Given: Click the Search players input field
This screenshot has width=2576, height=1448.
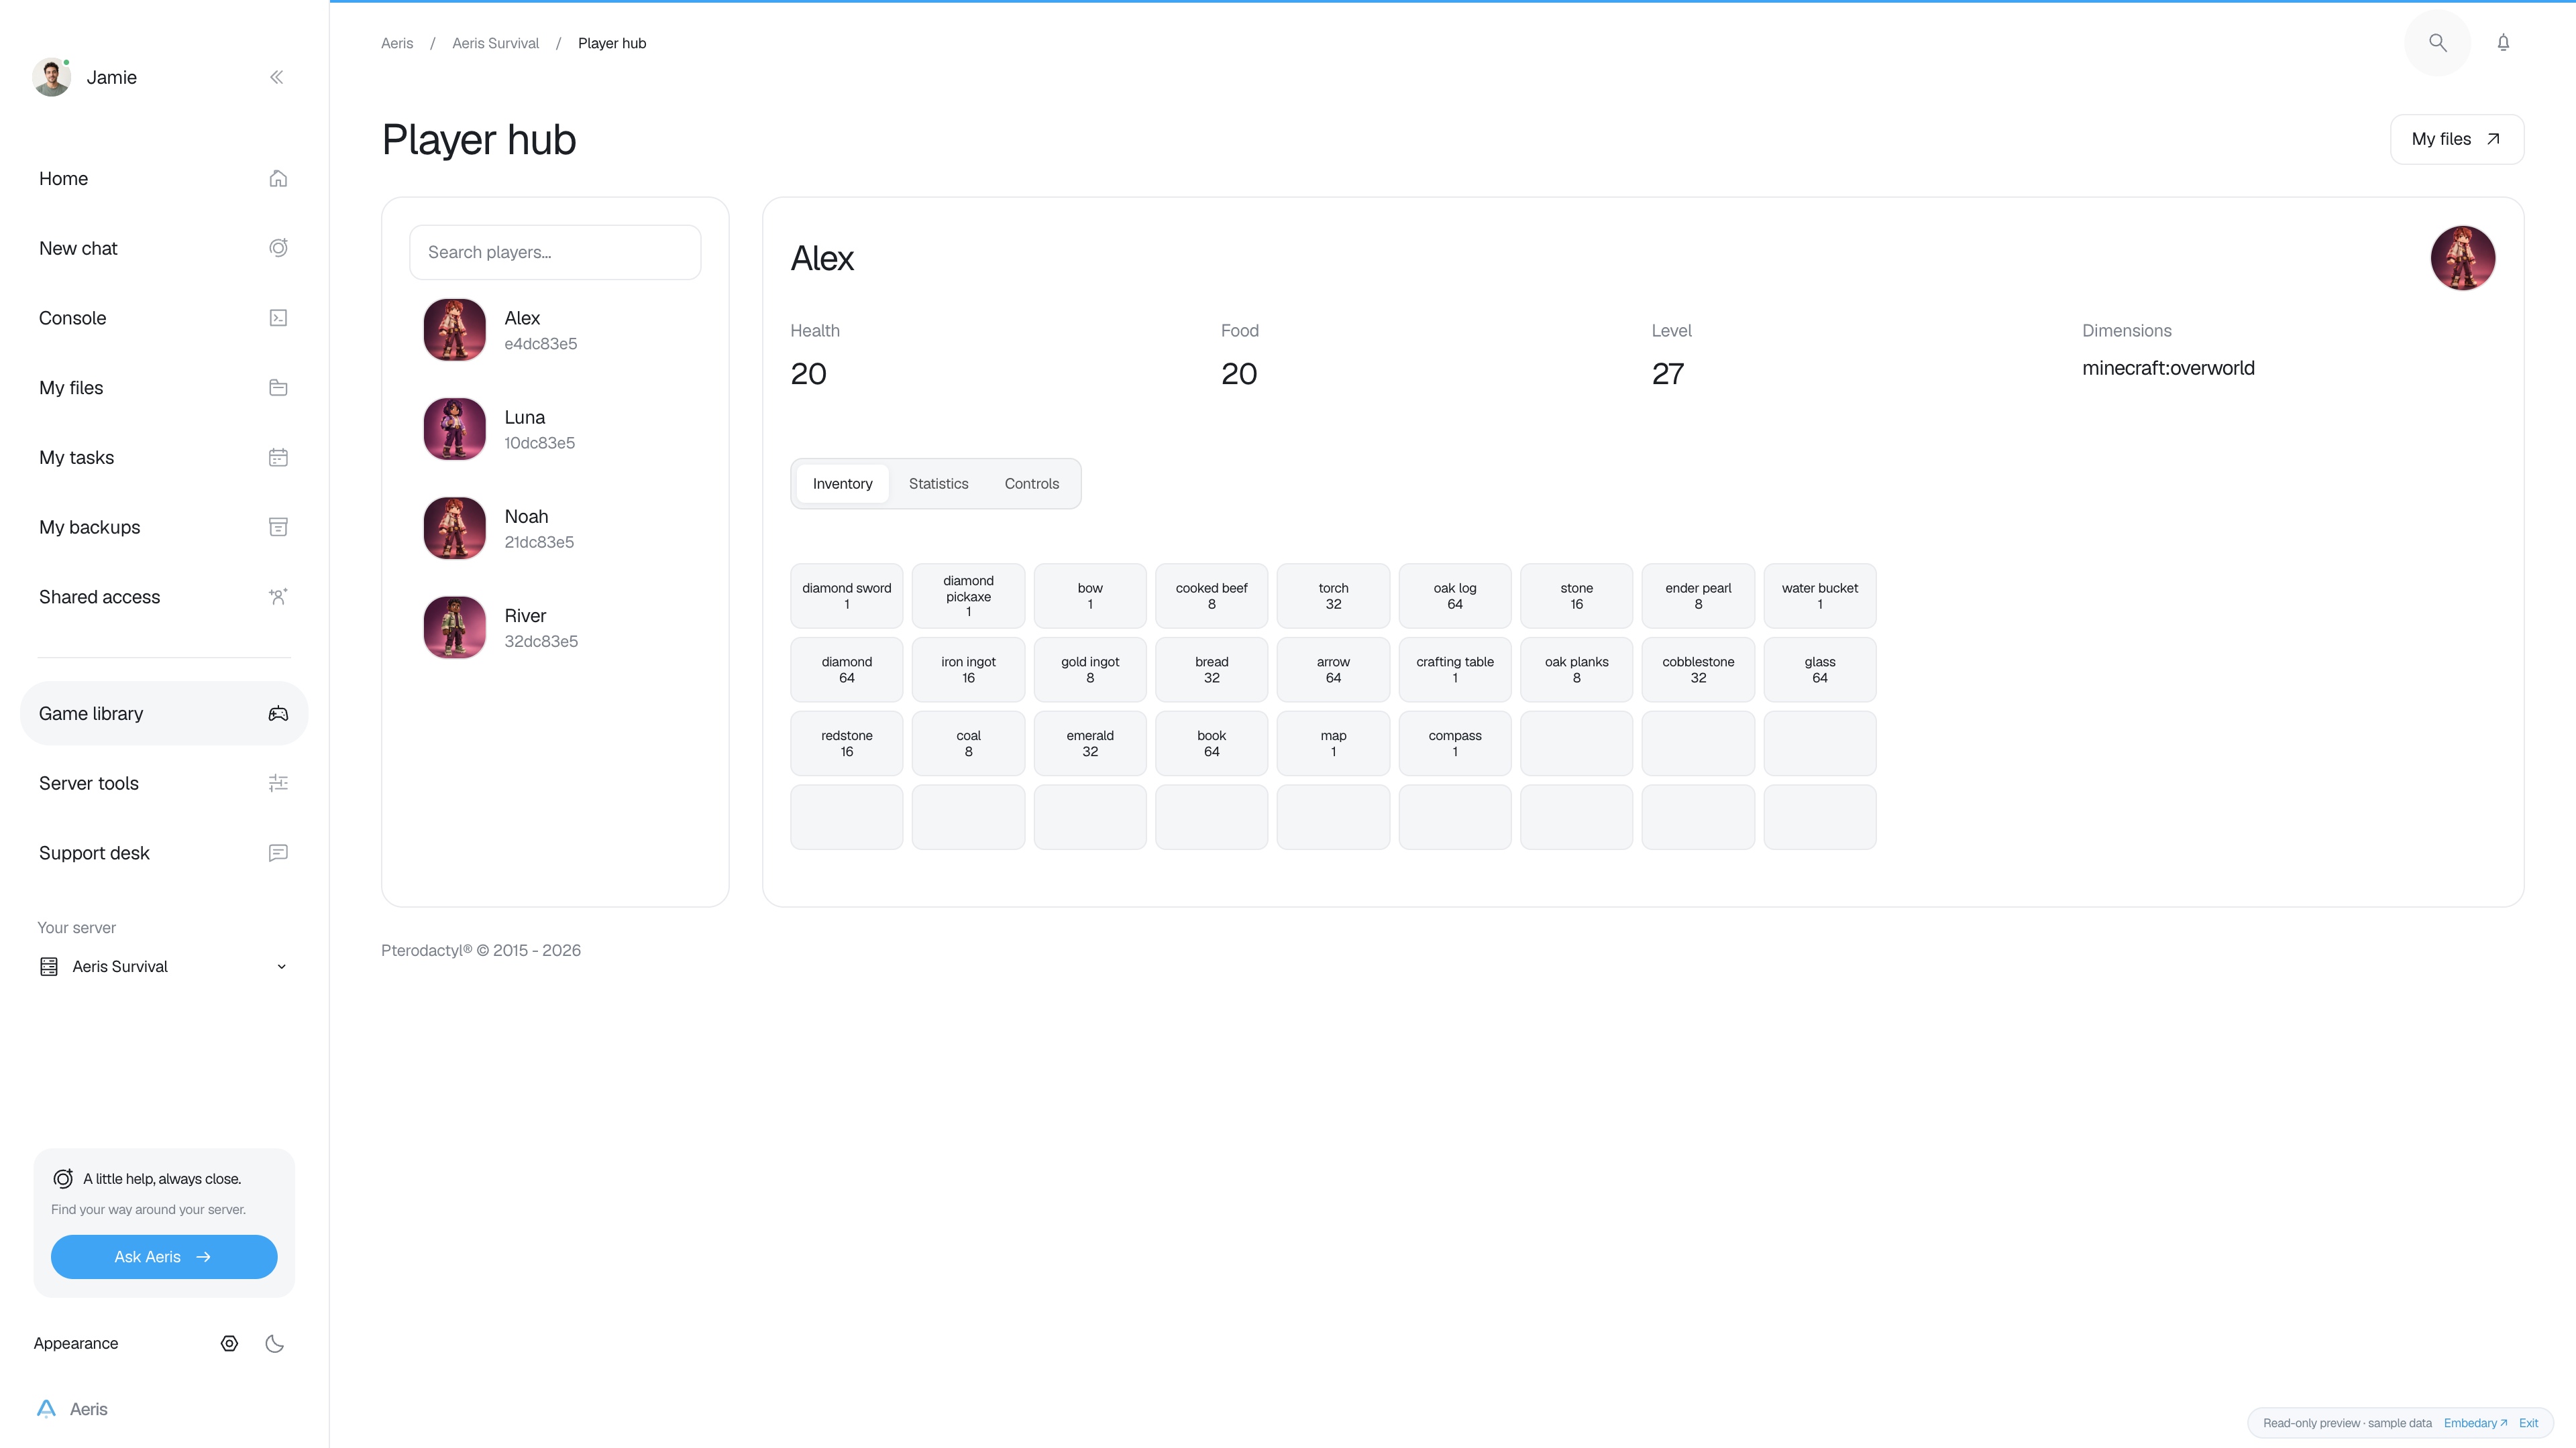Looking at the screenshot, I should click(x=555, y=252).
